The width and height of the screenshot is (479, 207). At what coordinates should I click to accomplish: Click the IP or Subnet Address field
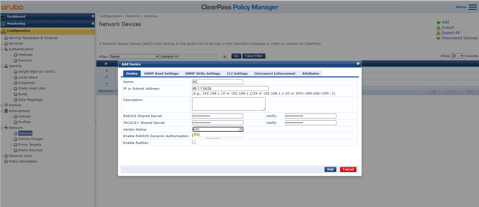point(230,89)
